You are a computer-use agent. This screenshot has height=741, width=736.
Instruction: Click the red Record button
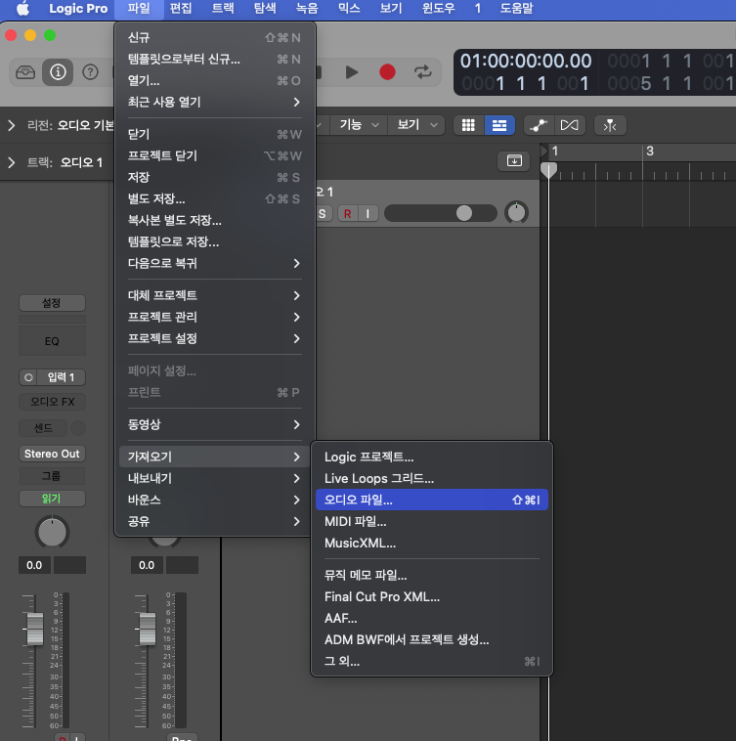click(387, 72)
